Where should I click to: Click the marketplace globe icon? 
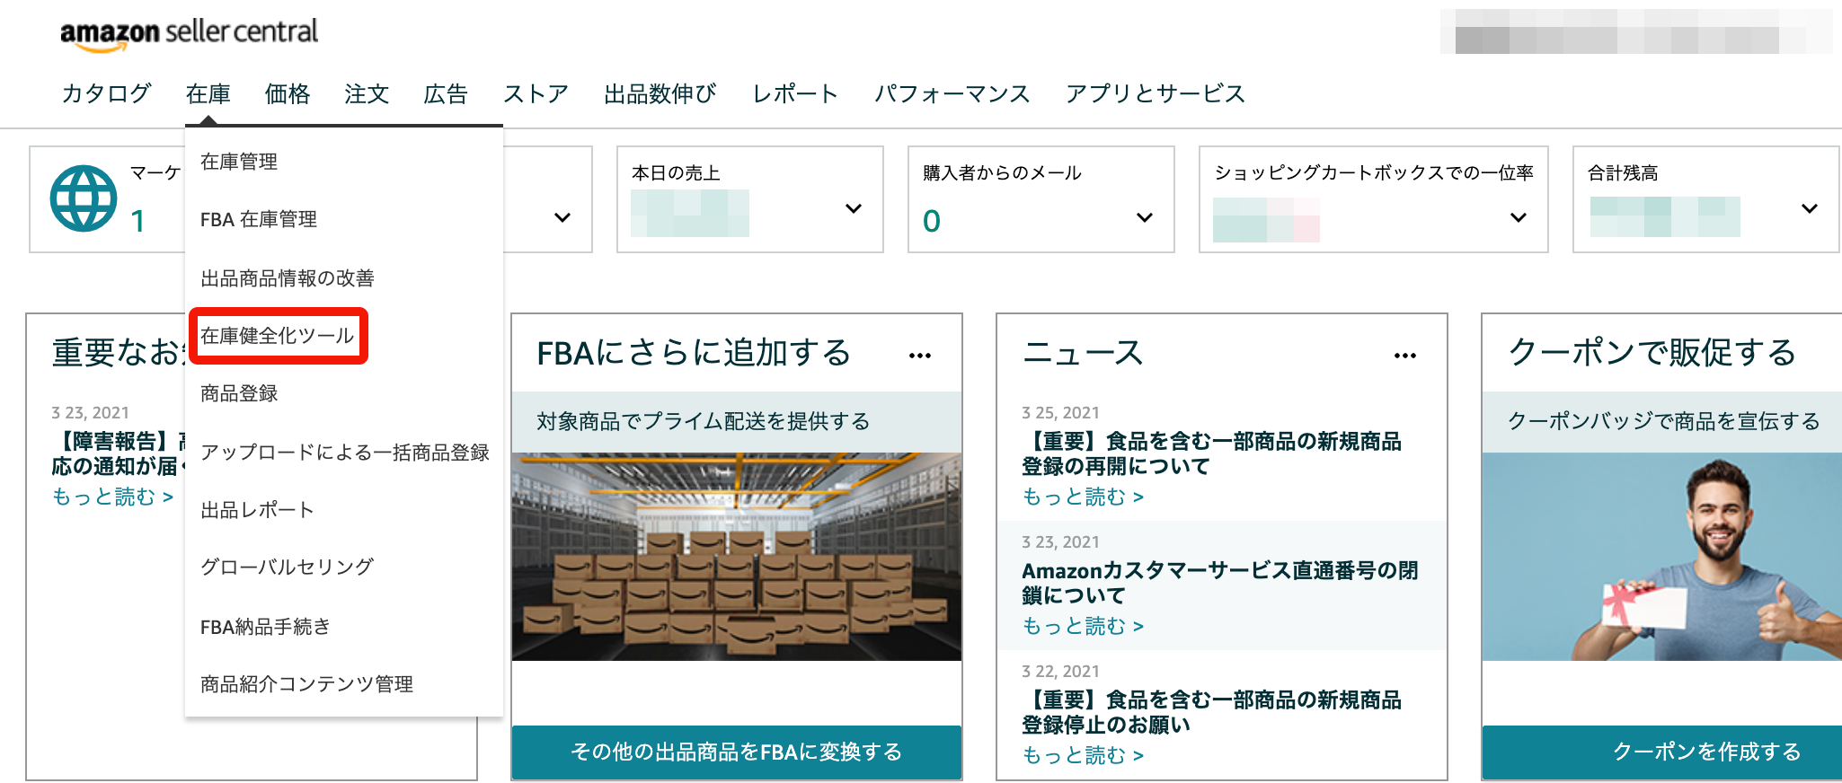pyautogui.click(x=84, y=198)
